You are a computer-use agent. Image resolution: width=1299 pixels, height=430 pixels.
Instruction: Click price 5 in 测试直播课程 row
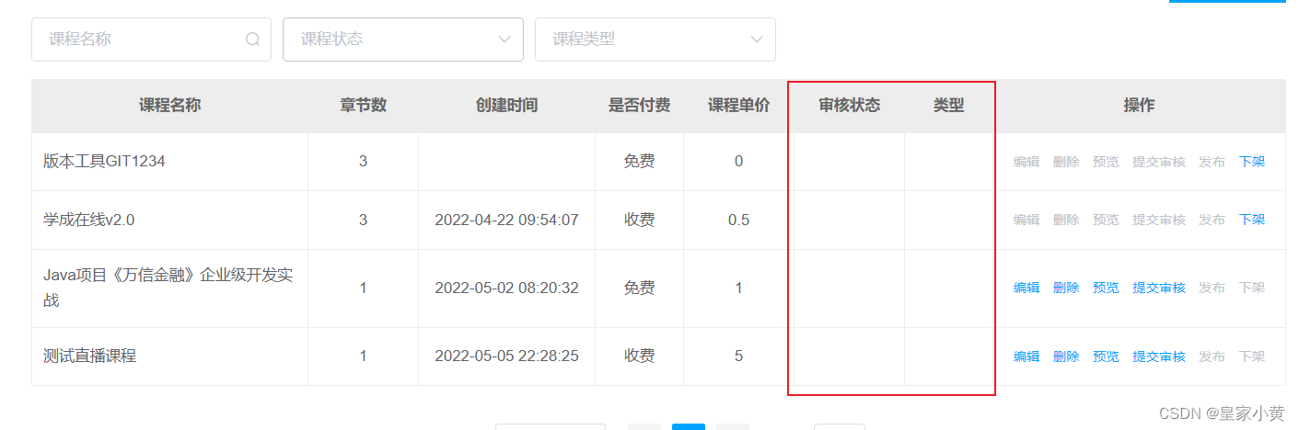pyautogui.click(x=738, y=356)
